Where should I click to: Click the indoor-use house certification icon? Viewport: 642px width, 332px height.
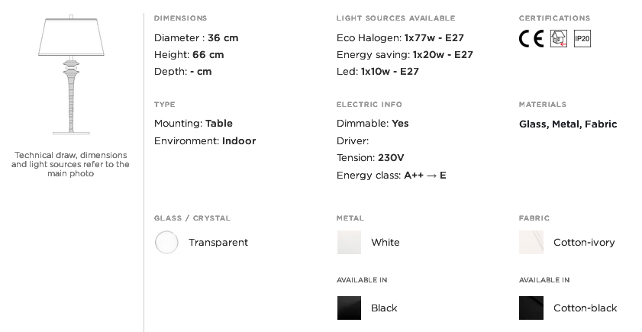tap(559, 38)
